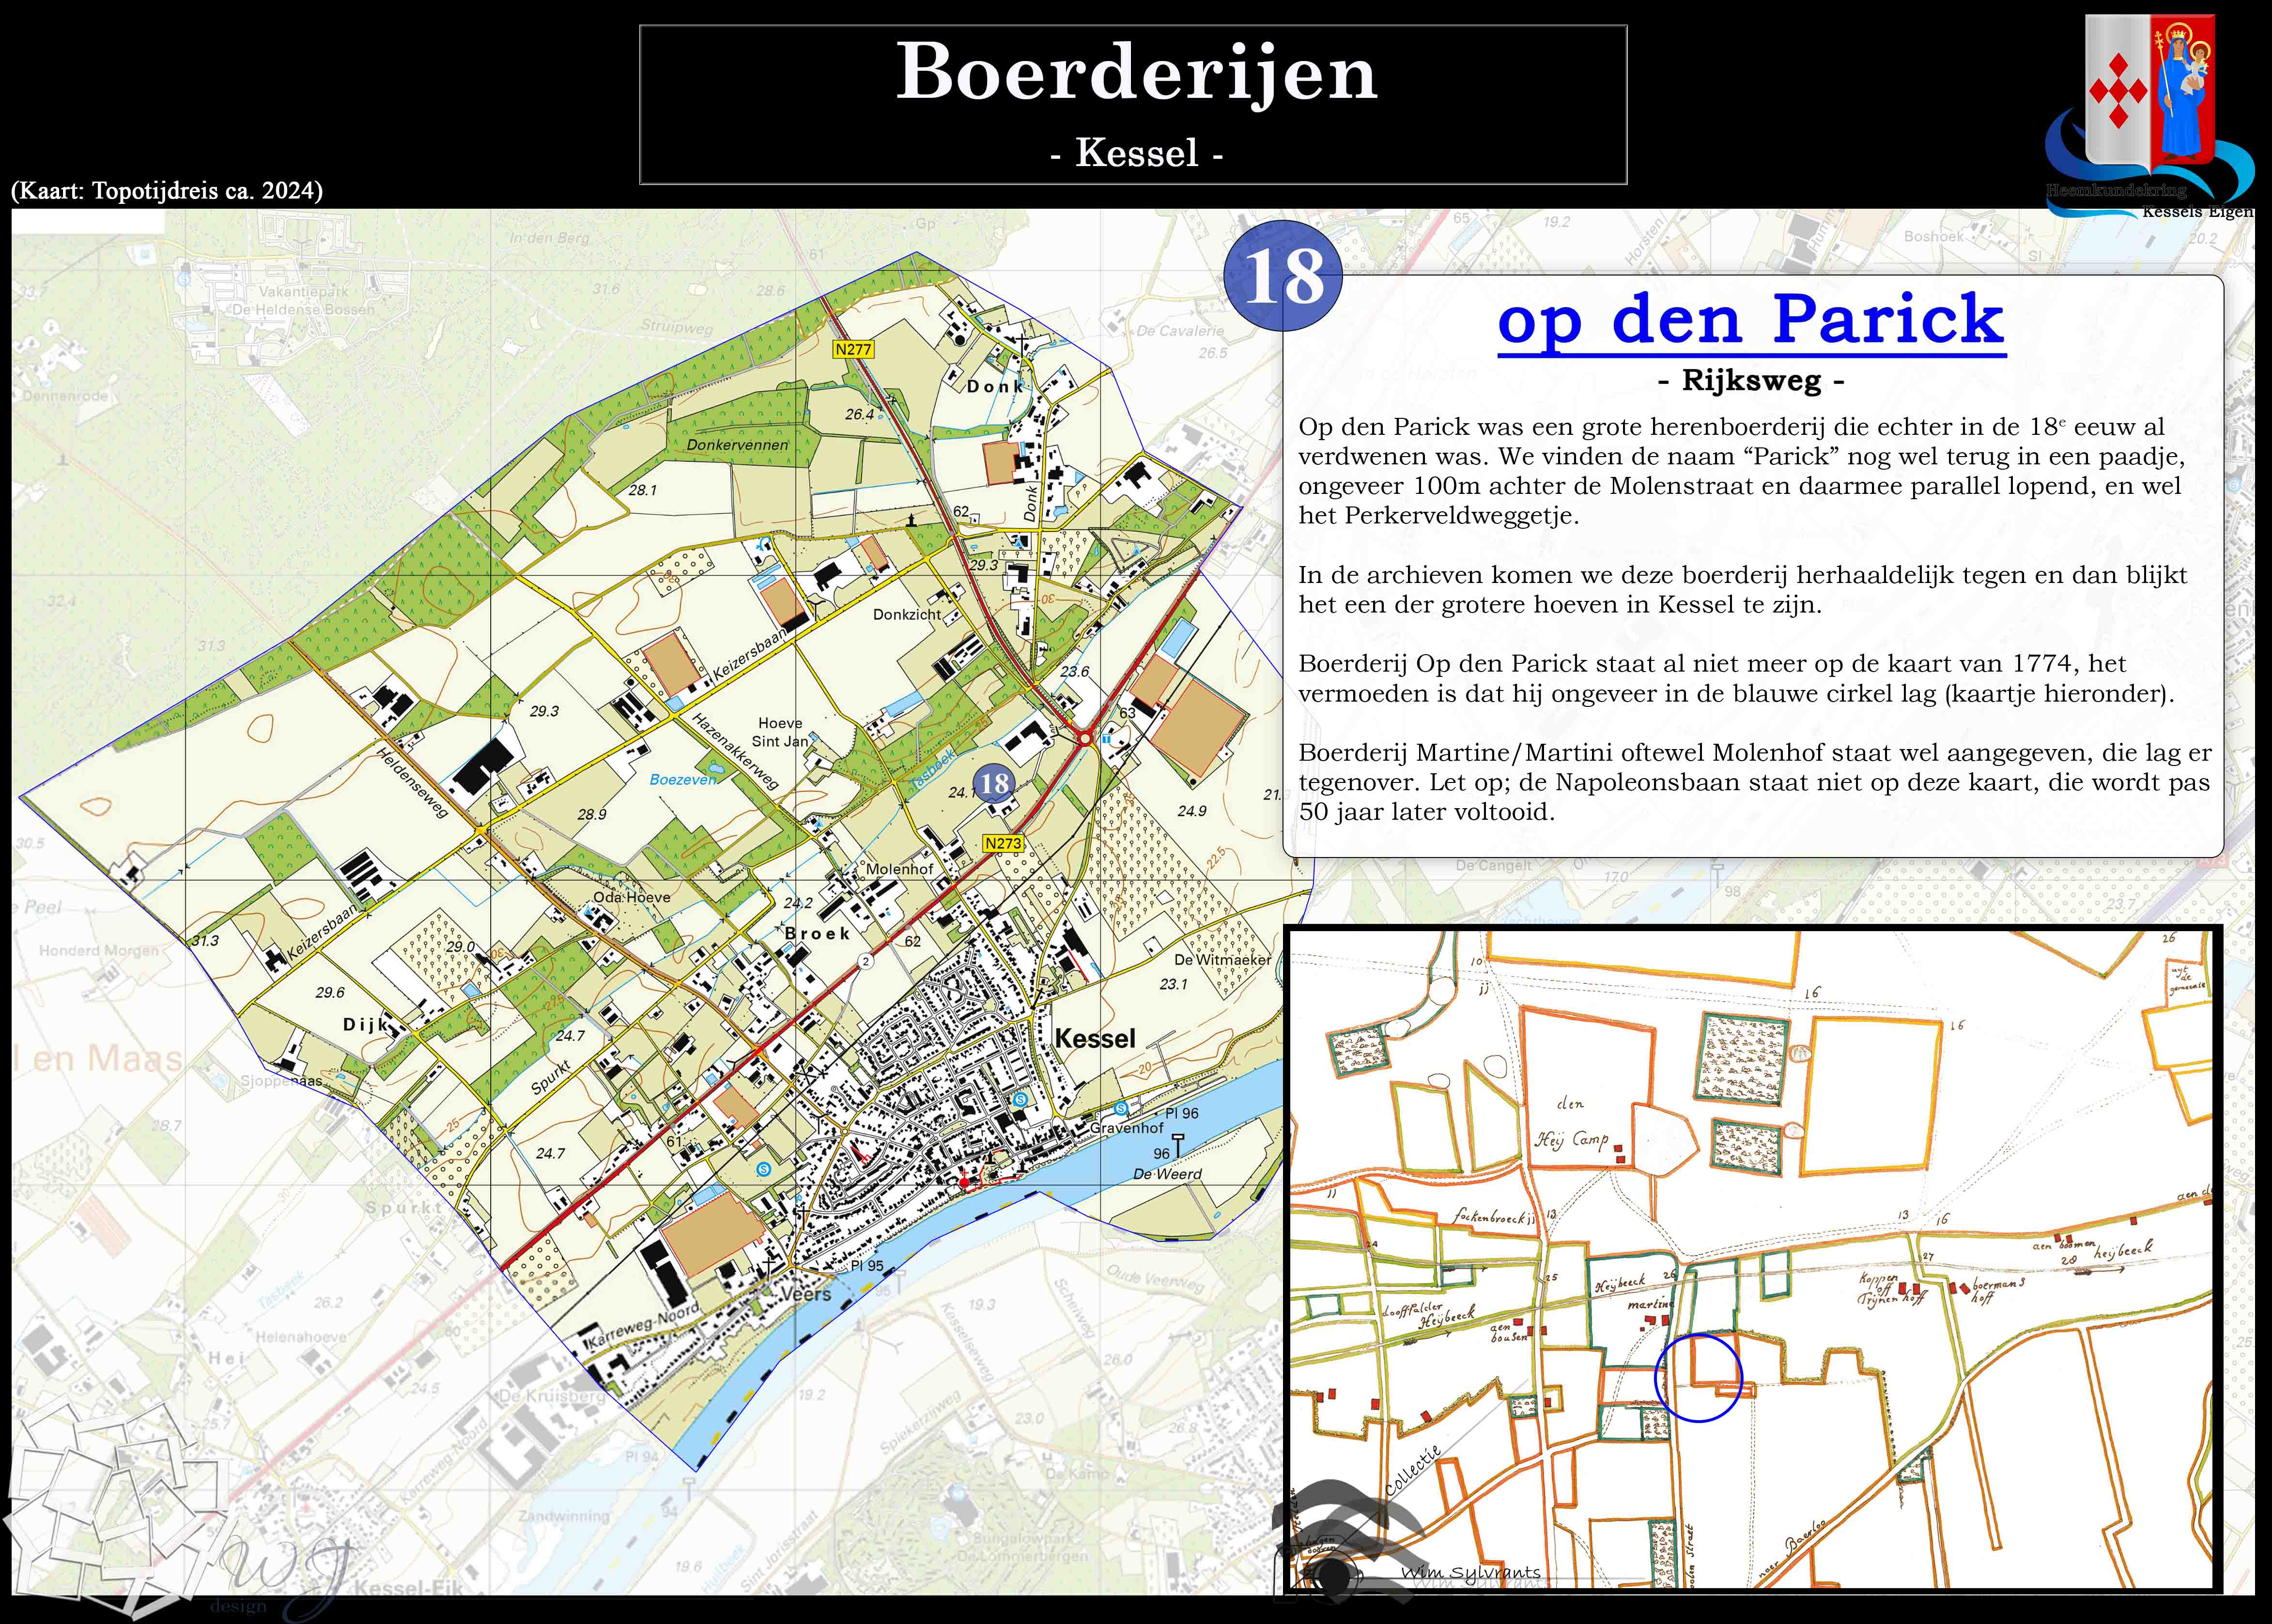Click the 'Kaart: Topotijdreis ca. 2024' caption
The height and width of the screenshot is (1624, 2272).
[x=167, y=191]
